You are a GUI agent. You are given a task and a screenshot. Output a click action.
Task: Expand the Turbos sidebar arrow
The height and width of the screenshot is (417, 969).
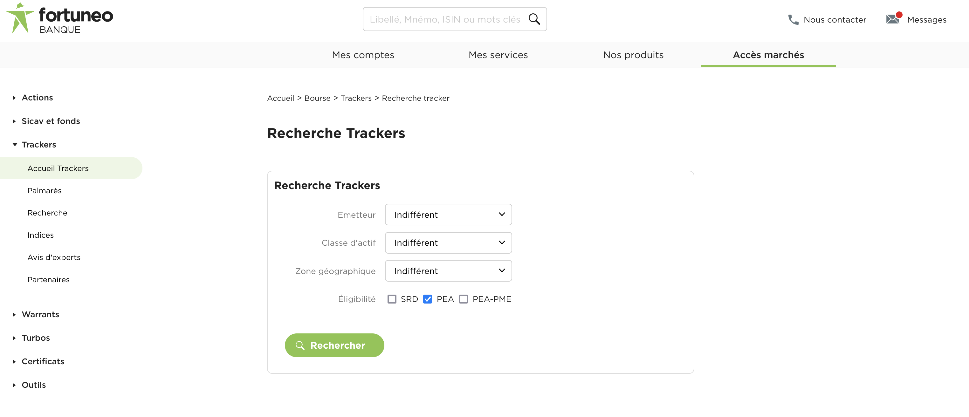click(14, 338)
